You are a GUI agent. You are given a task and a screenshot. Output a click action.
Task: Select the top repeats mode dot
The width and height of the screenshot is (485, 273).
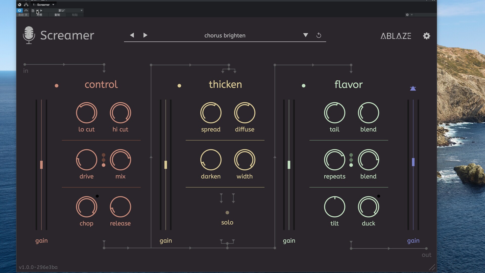(351, 155)
